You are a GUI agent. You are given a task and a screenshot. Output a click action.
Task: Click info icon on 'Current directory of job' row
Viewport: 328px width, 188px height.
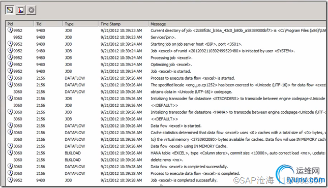(10, 30)
